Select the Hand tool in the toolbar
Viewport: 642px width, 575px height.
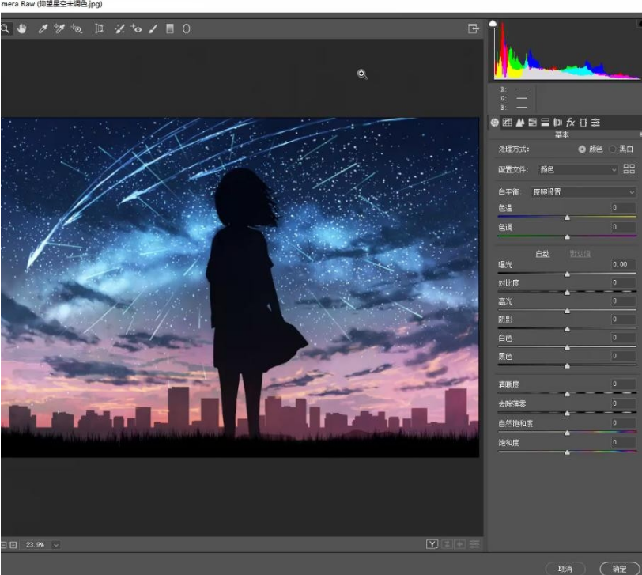pos(22,28)
